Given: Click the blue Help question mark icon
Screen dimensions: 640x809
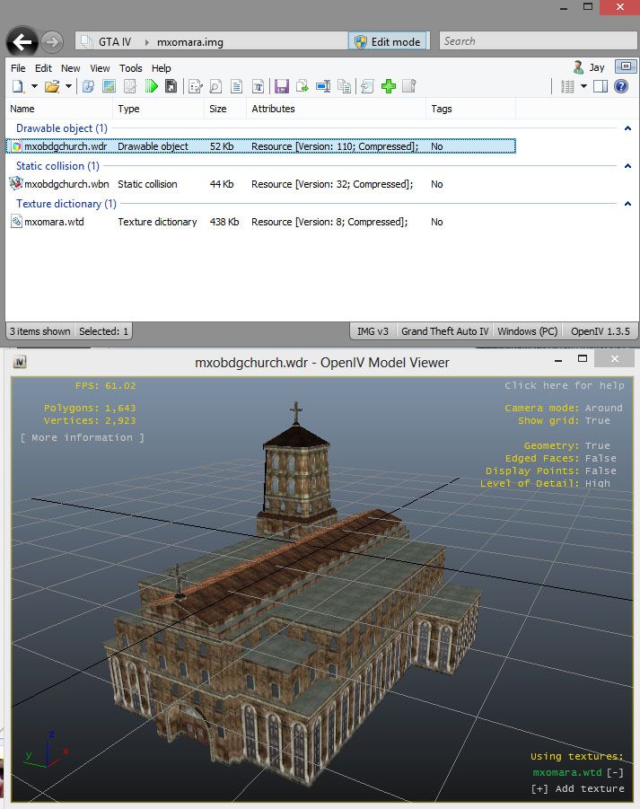Looking at the screenshot, I should click(x=621, y=87).
